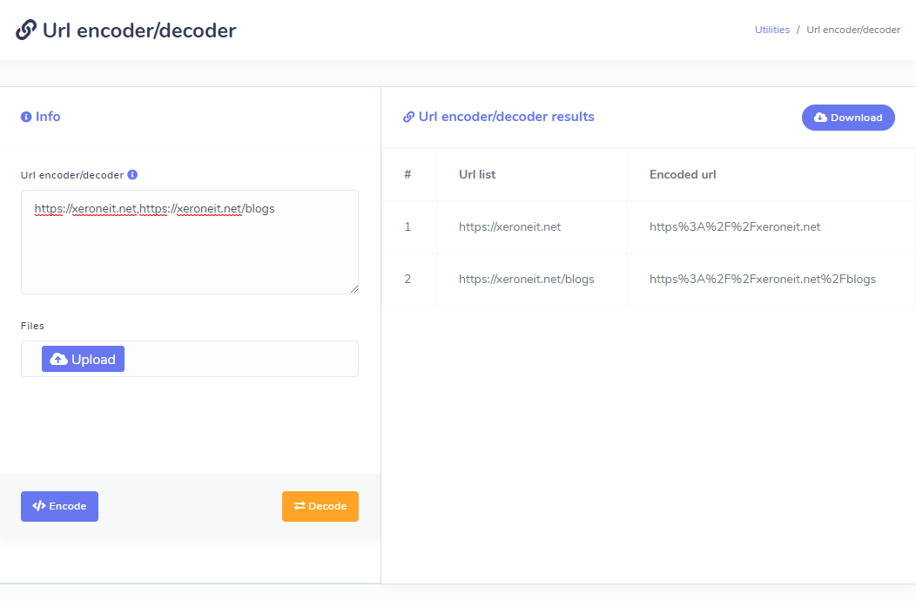Click the link icon beside results heading
This screenshot has width=916, height=601.
408,117
